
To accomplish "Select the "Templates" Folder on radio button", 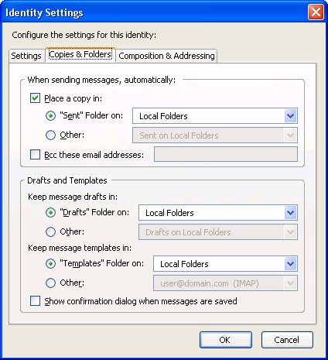I will click(x=50, y=263).
